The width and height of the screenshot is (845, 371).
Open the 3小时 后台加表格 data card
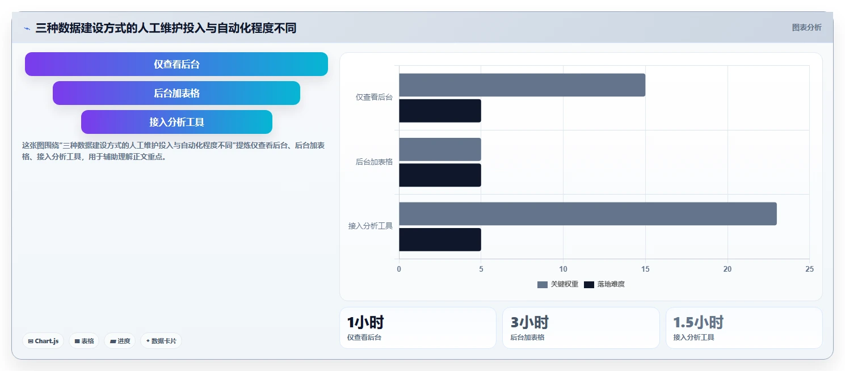(581, 328)
